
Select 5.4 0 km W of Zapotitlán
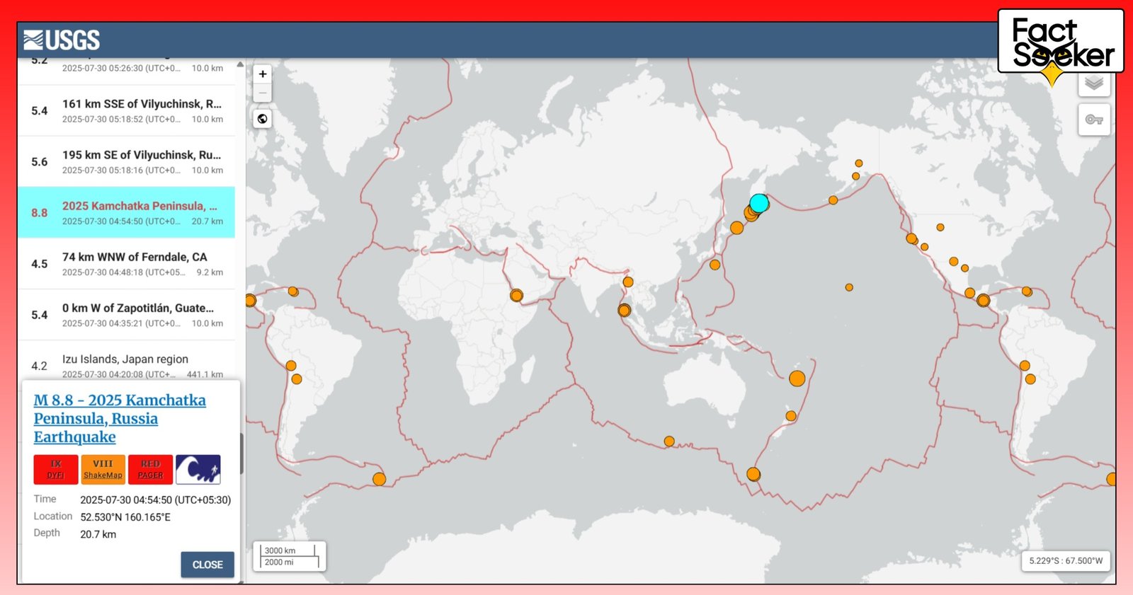coord(127,315)
